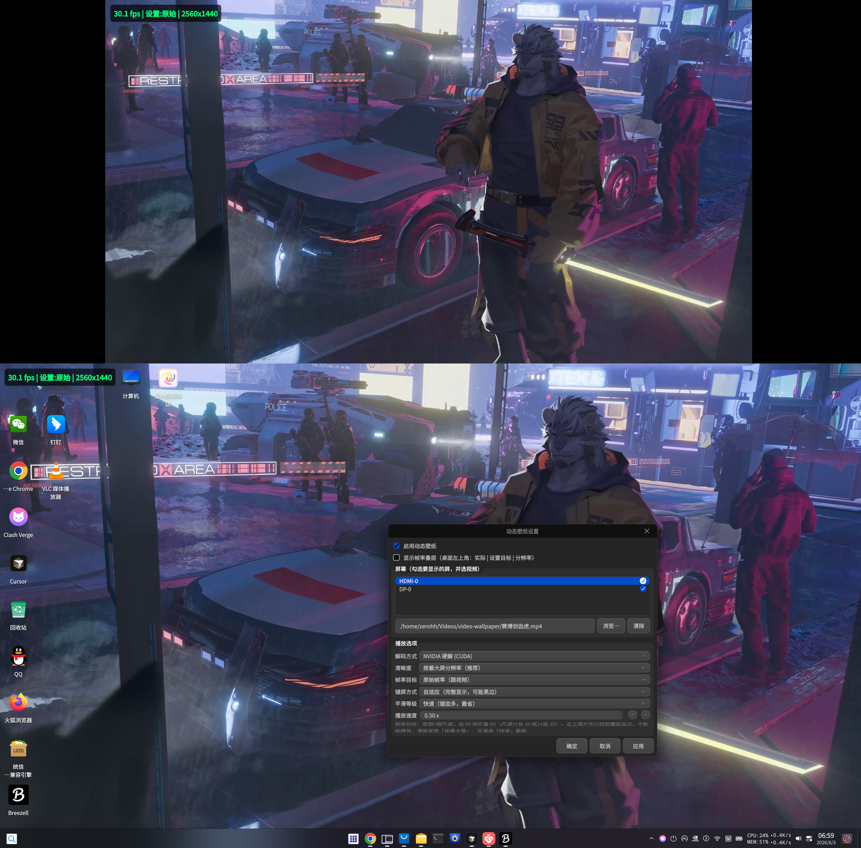861x848 pixels.
Task: Click the Browse (浏览…) button
Action: point(611,626)
